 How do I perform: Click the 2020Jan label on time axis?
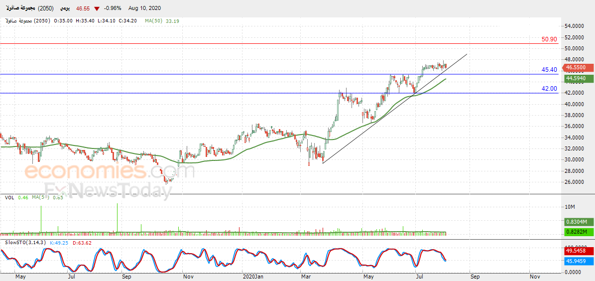click(253, 276)
